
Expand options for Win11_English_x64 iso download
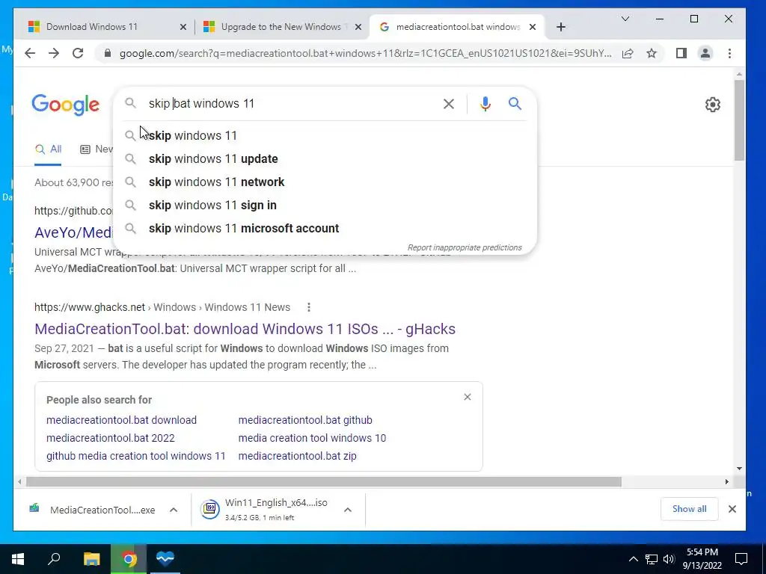tap(348, 510)
